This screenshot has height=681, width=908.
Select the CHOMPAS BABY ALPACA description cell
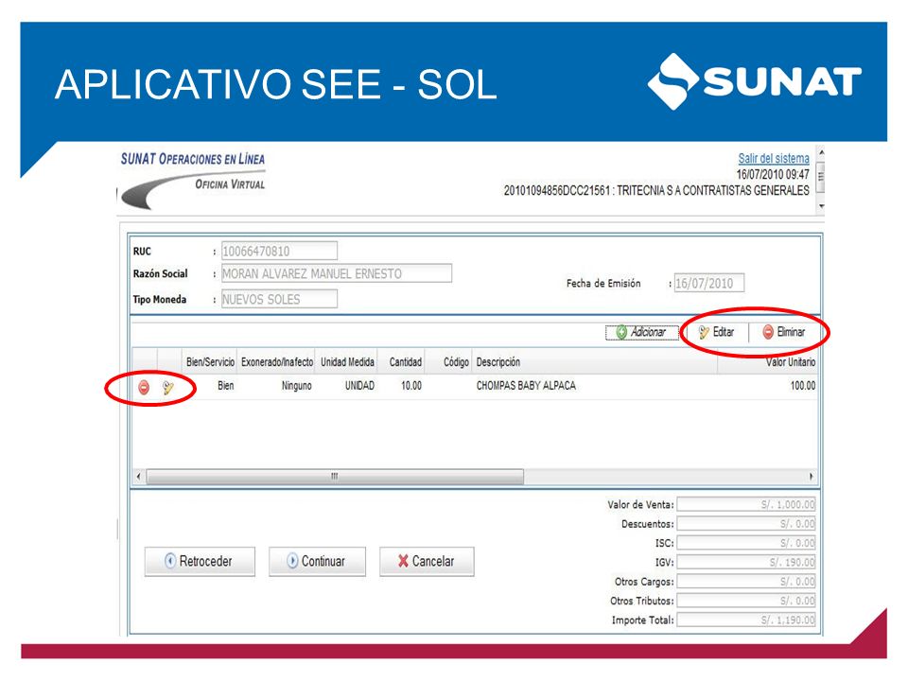tap(526, 386)
